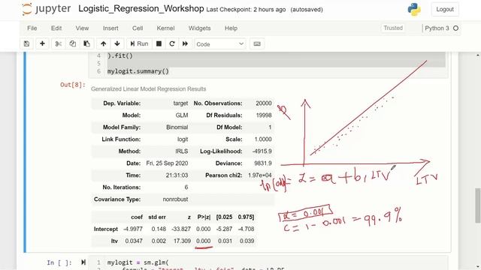
Task: Open the Cell menu
Action: pyautogui.click(x=138, y=28)
